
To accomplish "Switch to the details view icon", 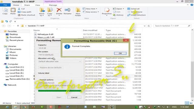I will [x=187, y=103].
